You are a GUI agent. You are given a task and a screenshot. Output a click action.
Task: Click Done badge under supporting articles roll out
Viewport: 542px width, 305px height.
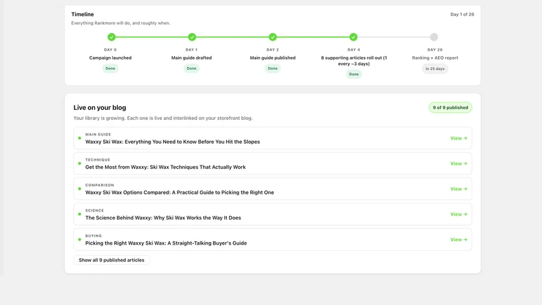(x=354, y=75)
